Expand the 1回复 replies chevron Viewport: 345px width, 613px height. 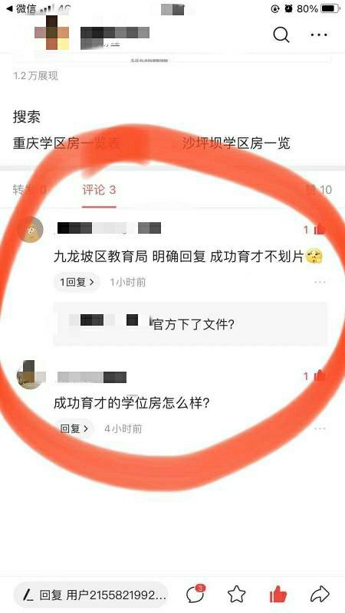(77, 282)
